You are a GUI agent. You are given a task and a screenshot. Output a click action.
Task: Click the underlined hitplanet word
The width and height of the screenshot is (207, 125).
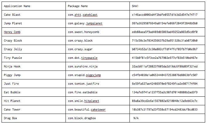point(92,101)
